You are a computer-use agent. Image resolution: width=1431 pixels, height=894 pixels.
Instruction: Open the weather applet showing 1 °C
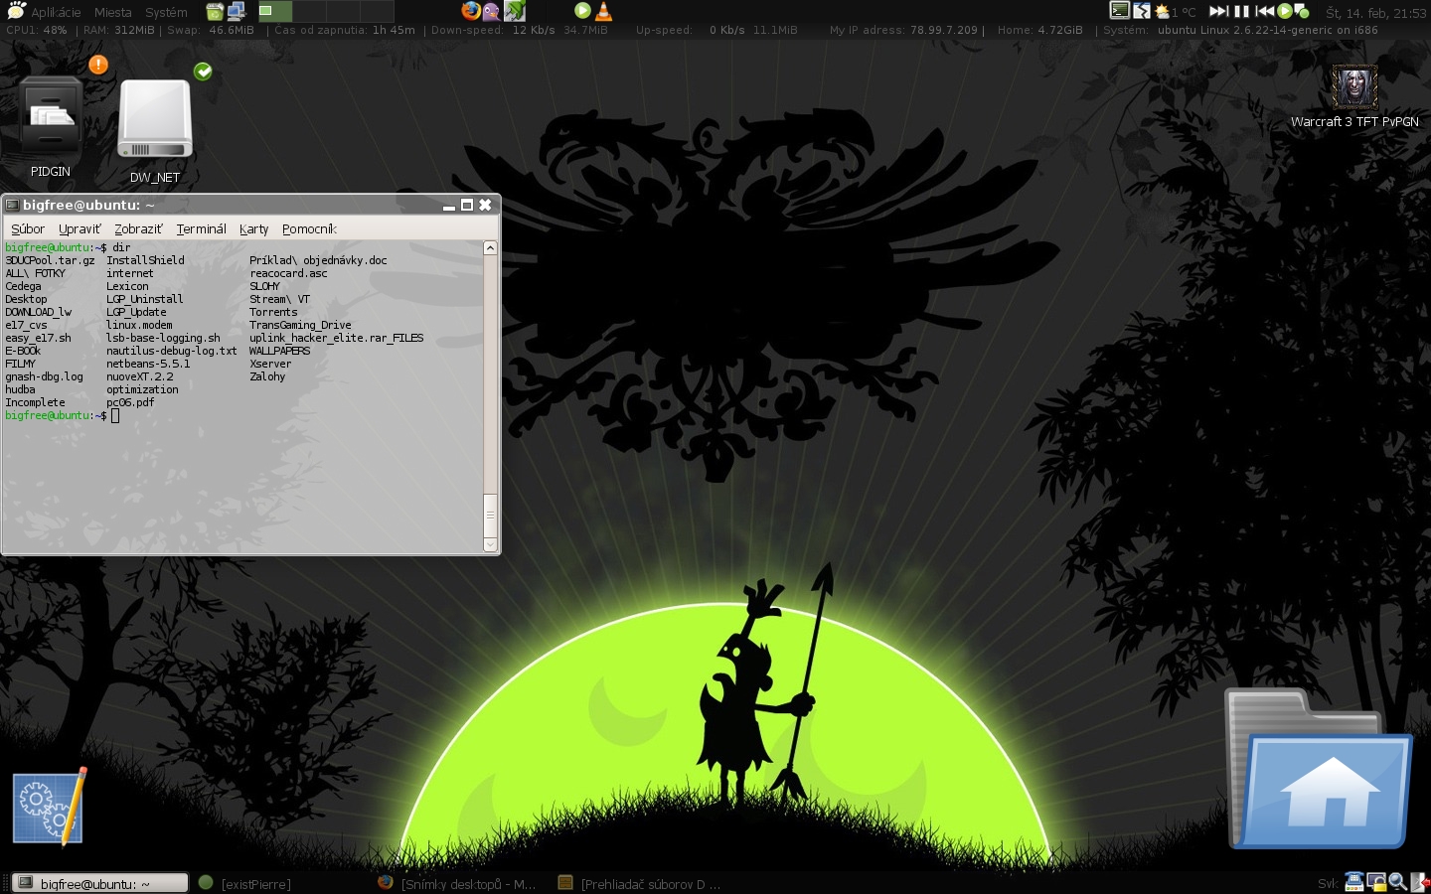pos(1175,12)
